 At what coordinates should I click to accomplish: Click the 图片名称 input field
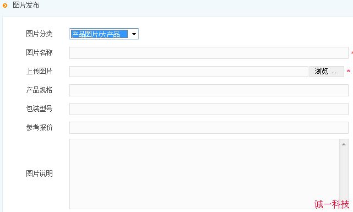click(209, 53)
